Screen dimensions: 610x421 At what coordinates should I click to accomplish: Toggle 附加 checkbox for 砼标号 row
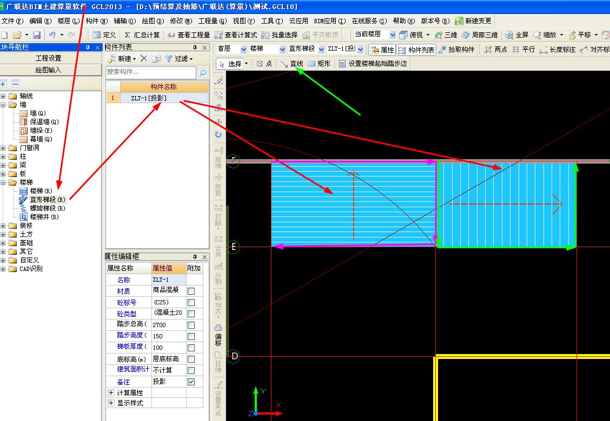191,302
